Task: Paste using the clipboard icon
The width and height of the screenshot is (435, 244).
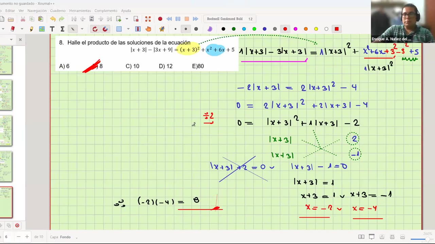Action: pos(40,19)
